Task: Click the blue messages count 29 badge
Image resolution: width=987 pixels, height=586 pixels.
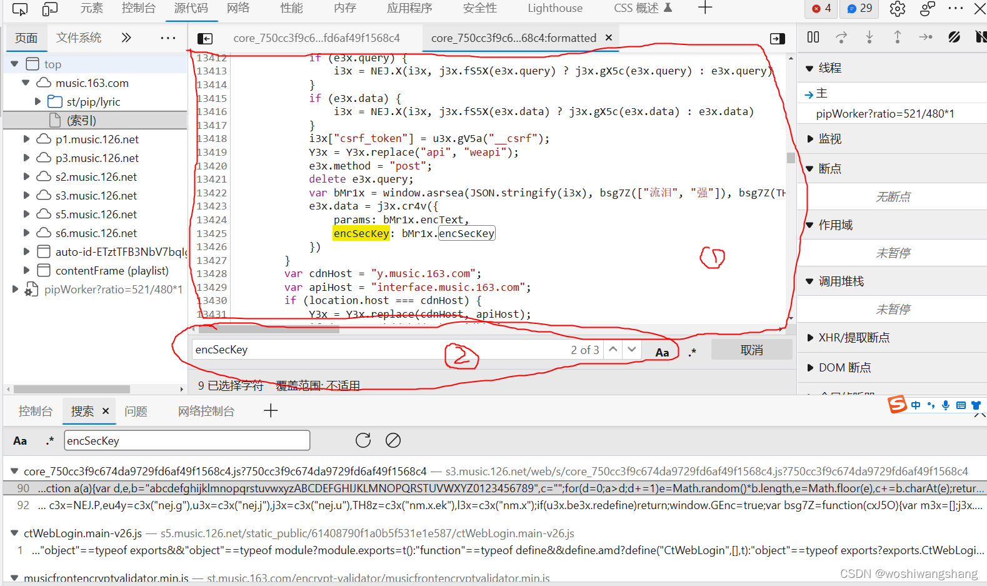Action: point(860,9)
